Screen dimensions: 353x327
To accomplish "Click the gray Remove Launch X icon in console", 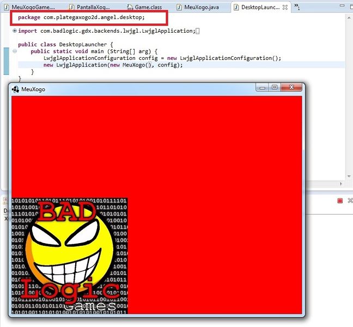I will click(x=350, y=201).
